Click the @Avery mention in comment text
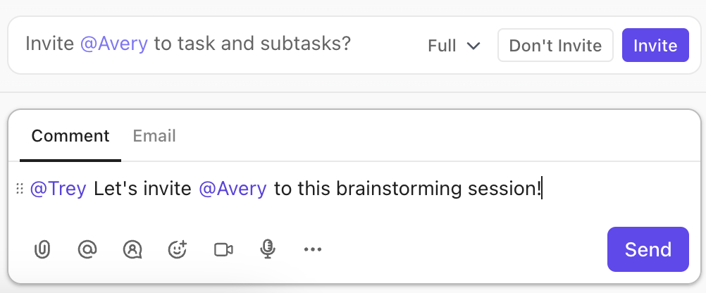 233,189
